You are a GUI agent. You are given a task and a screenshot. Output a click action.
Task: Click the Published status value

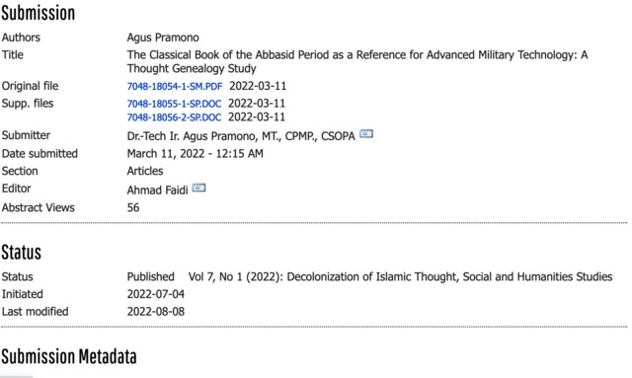point(150,277)
